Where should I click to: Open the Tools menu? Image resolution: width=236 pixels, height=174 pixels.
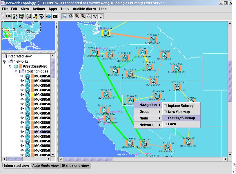coord(65,9)
